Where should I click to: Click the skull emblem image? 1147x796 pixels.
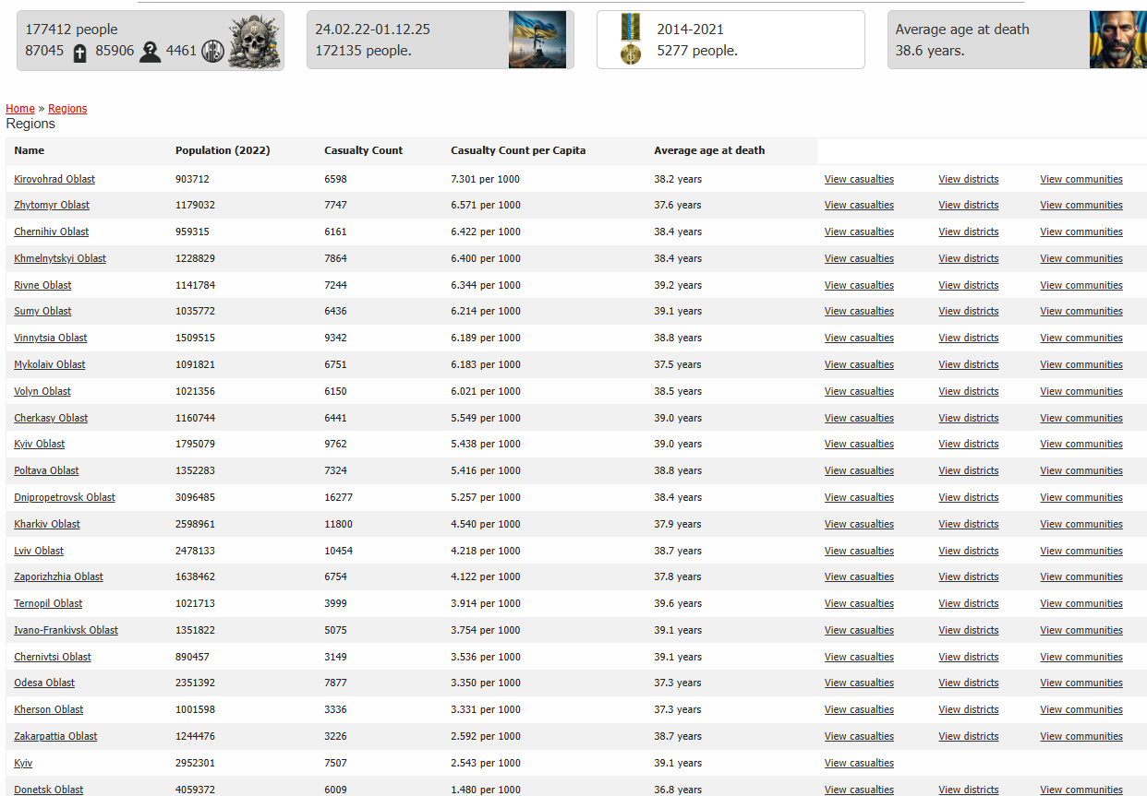click(254, 40)
